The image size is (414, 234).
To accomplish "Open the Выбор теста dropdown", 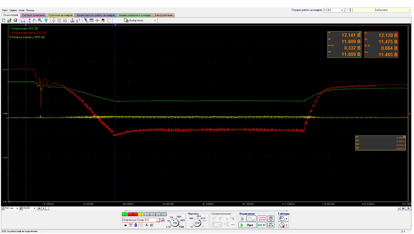I will 140,20.
